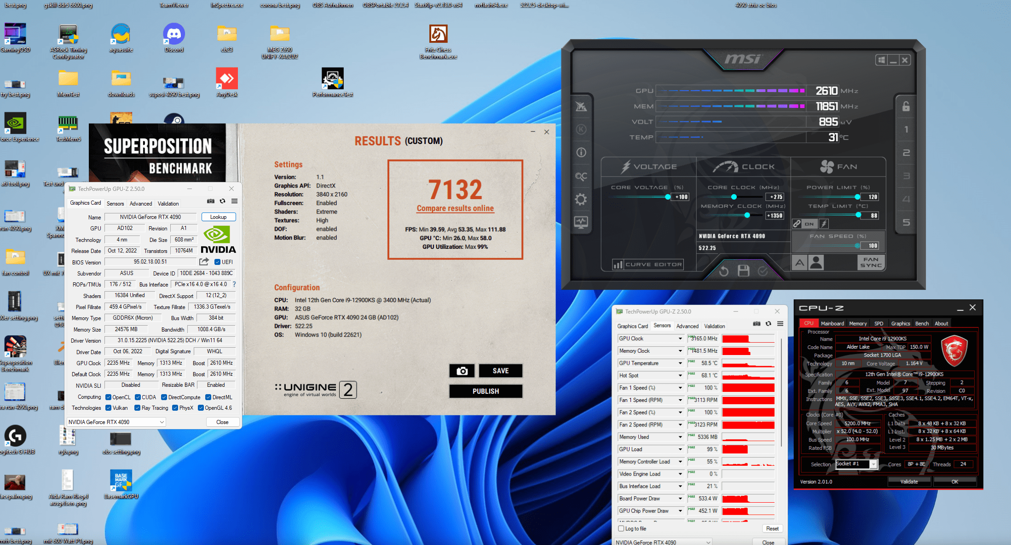The height and width of the screenshot is (545, 1011).
Task: Click GPU-Z BIOS export share icon
Action: point(204,262)
